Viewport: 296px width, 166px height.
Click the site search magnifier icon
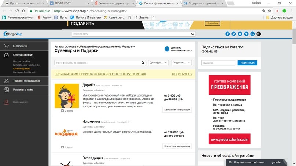point(192,34)
